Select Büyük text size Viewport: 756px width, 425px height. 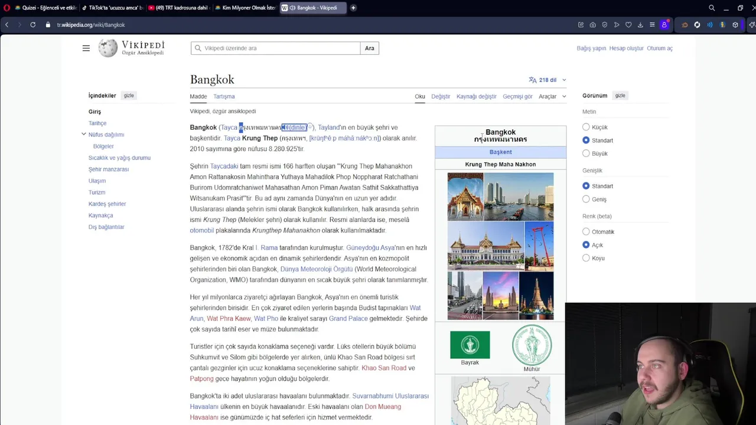pos(586,153)
